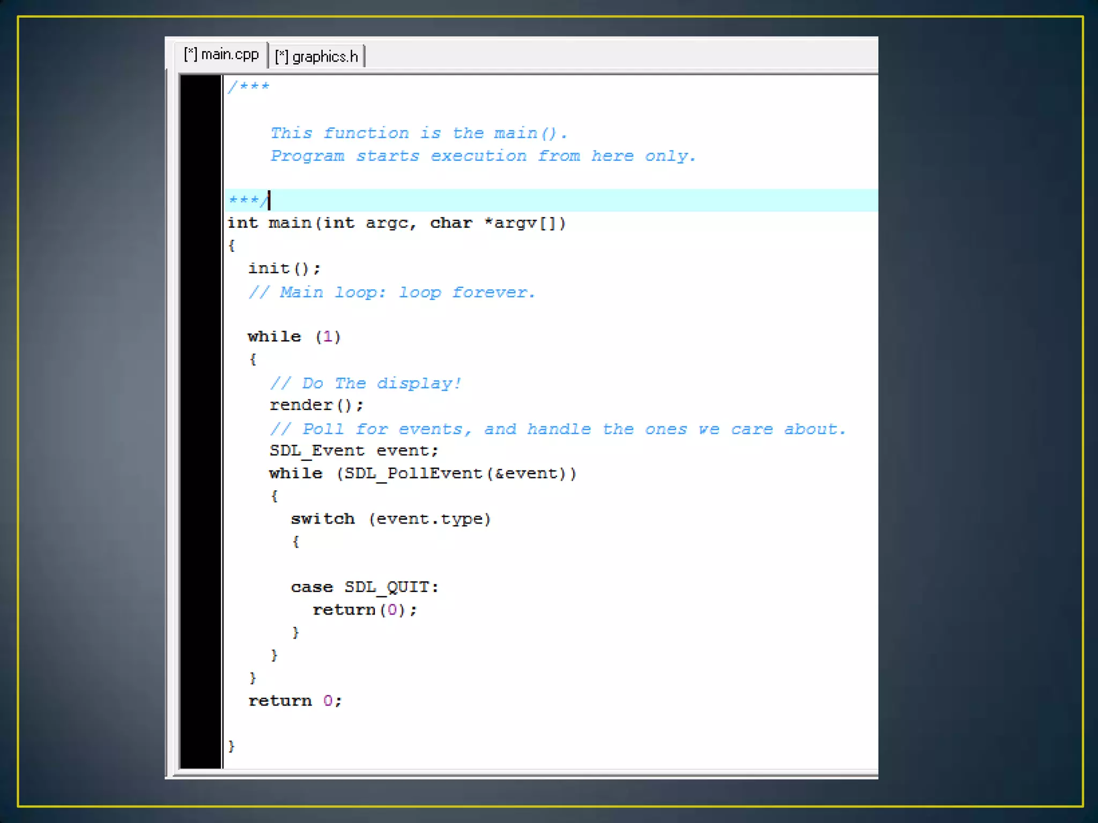Viewport: 1098px width, 823px height.
Task: Click the '// Do The display!' comment
Action: pos(365,383)
